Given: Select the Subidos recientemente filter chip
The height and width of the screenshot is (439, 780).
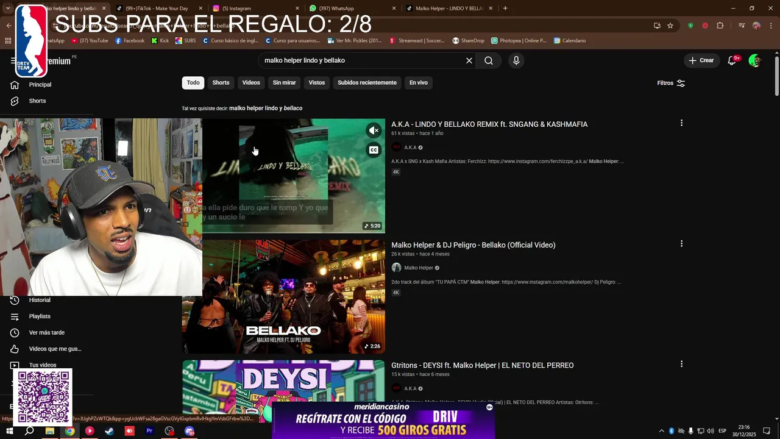Looking at the screenshot, I should tap(367, 82).
